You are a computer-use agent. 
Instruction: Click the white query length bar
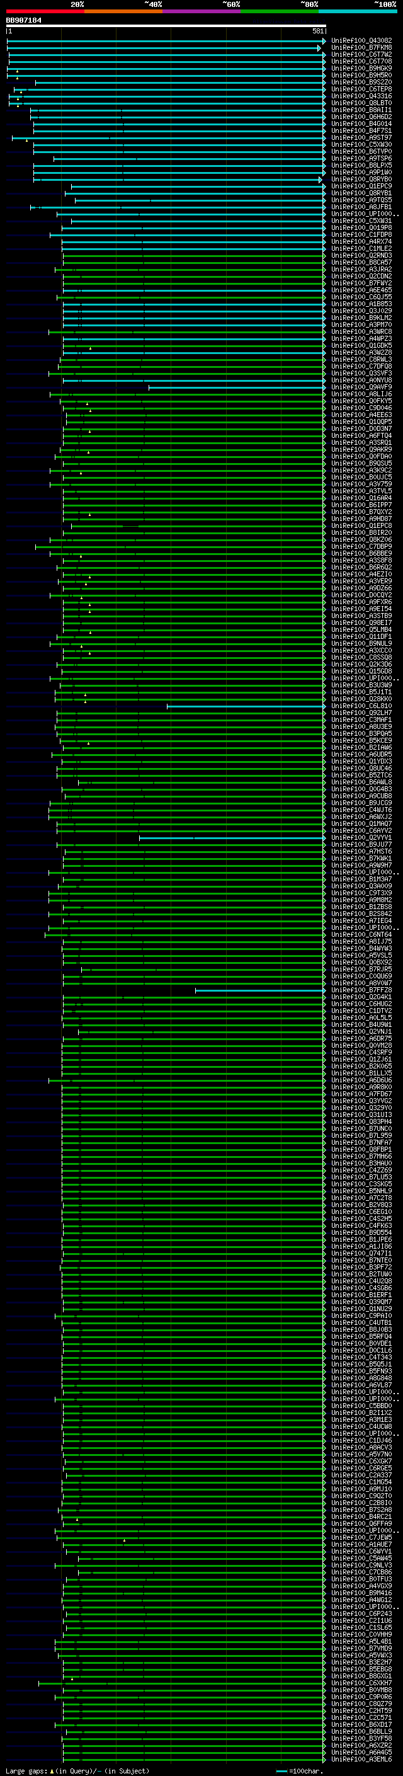pos(166,25)
